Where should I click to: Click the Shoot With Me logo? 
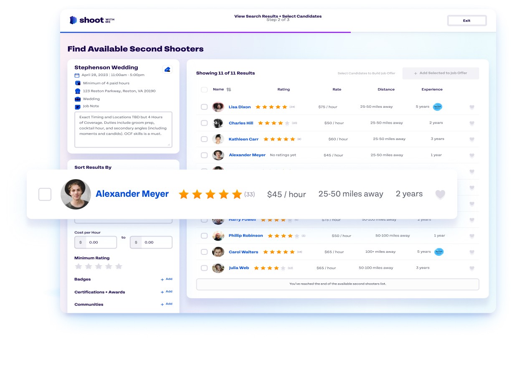[x=92, y=20]
